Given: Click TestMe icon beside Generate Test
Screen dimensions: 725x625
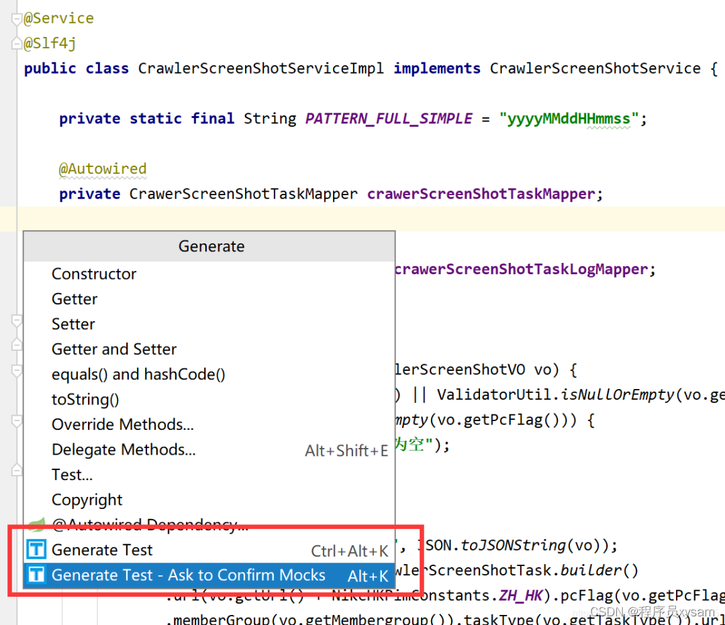Looking at the screenshot, I should pos(36,550).
